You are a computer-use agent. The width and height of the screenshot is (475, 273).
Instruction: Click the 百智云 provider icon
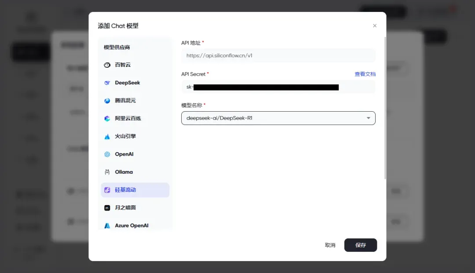107,65
